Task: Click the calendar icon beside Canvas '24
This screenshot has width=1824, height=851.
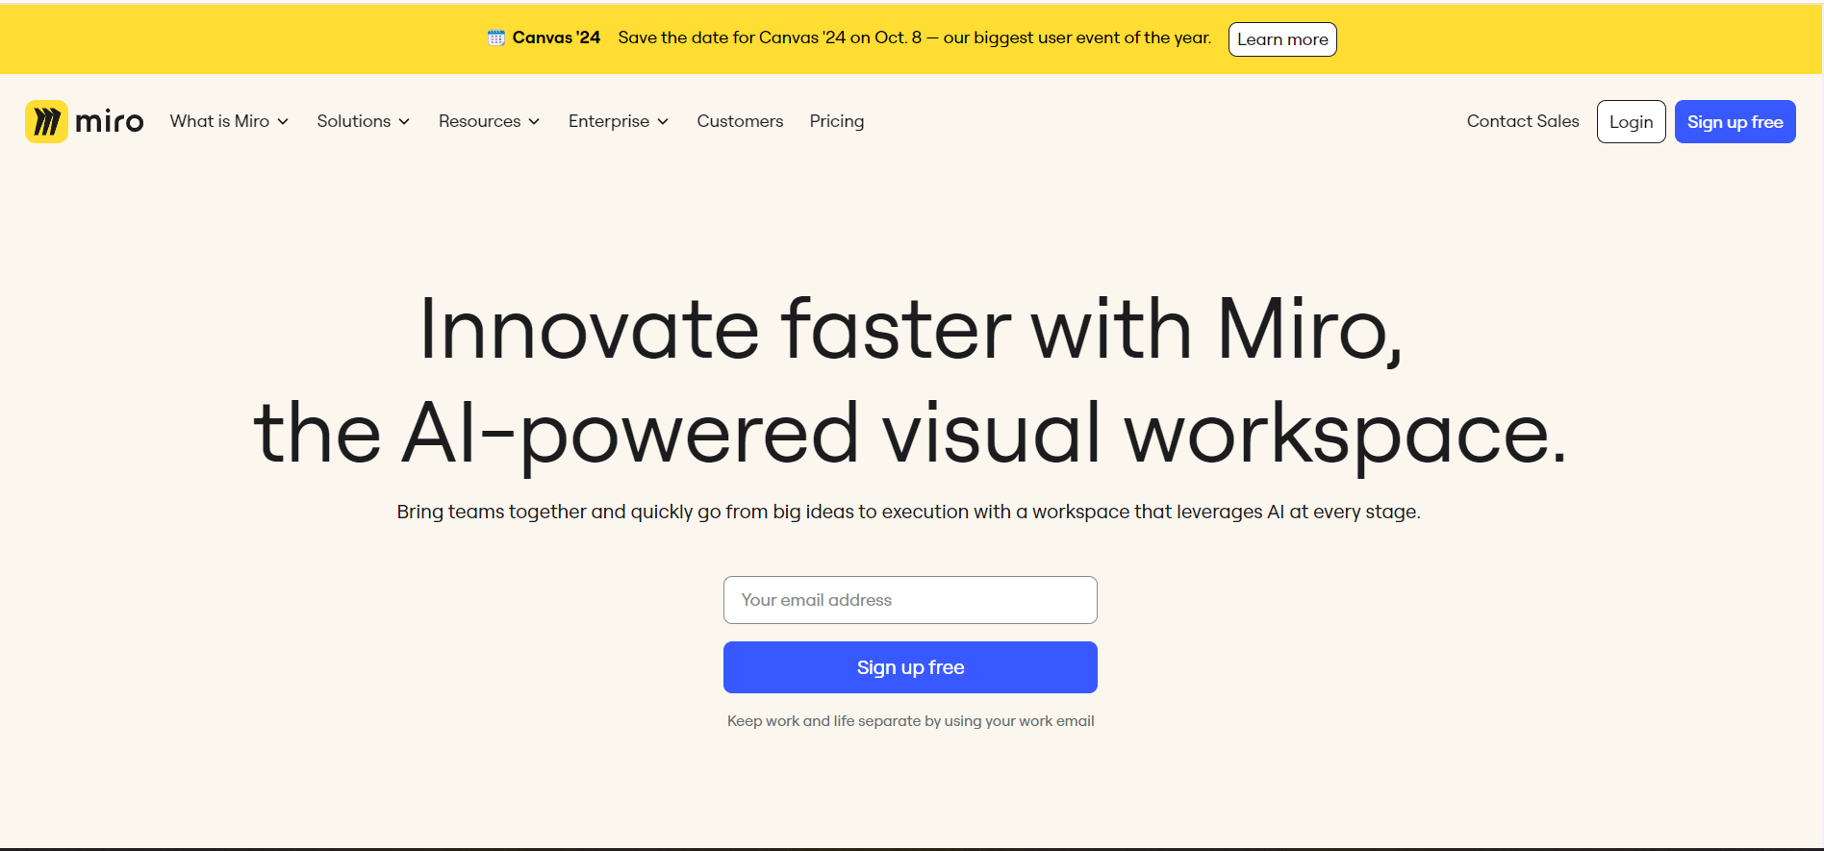Action: [496, 38]
